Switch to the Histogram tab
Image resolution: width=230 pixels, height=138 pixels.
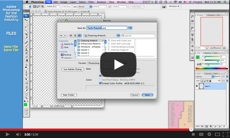point(211,15)
